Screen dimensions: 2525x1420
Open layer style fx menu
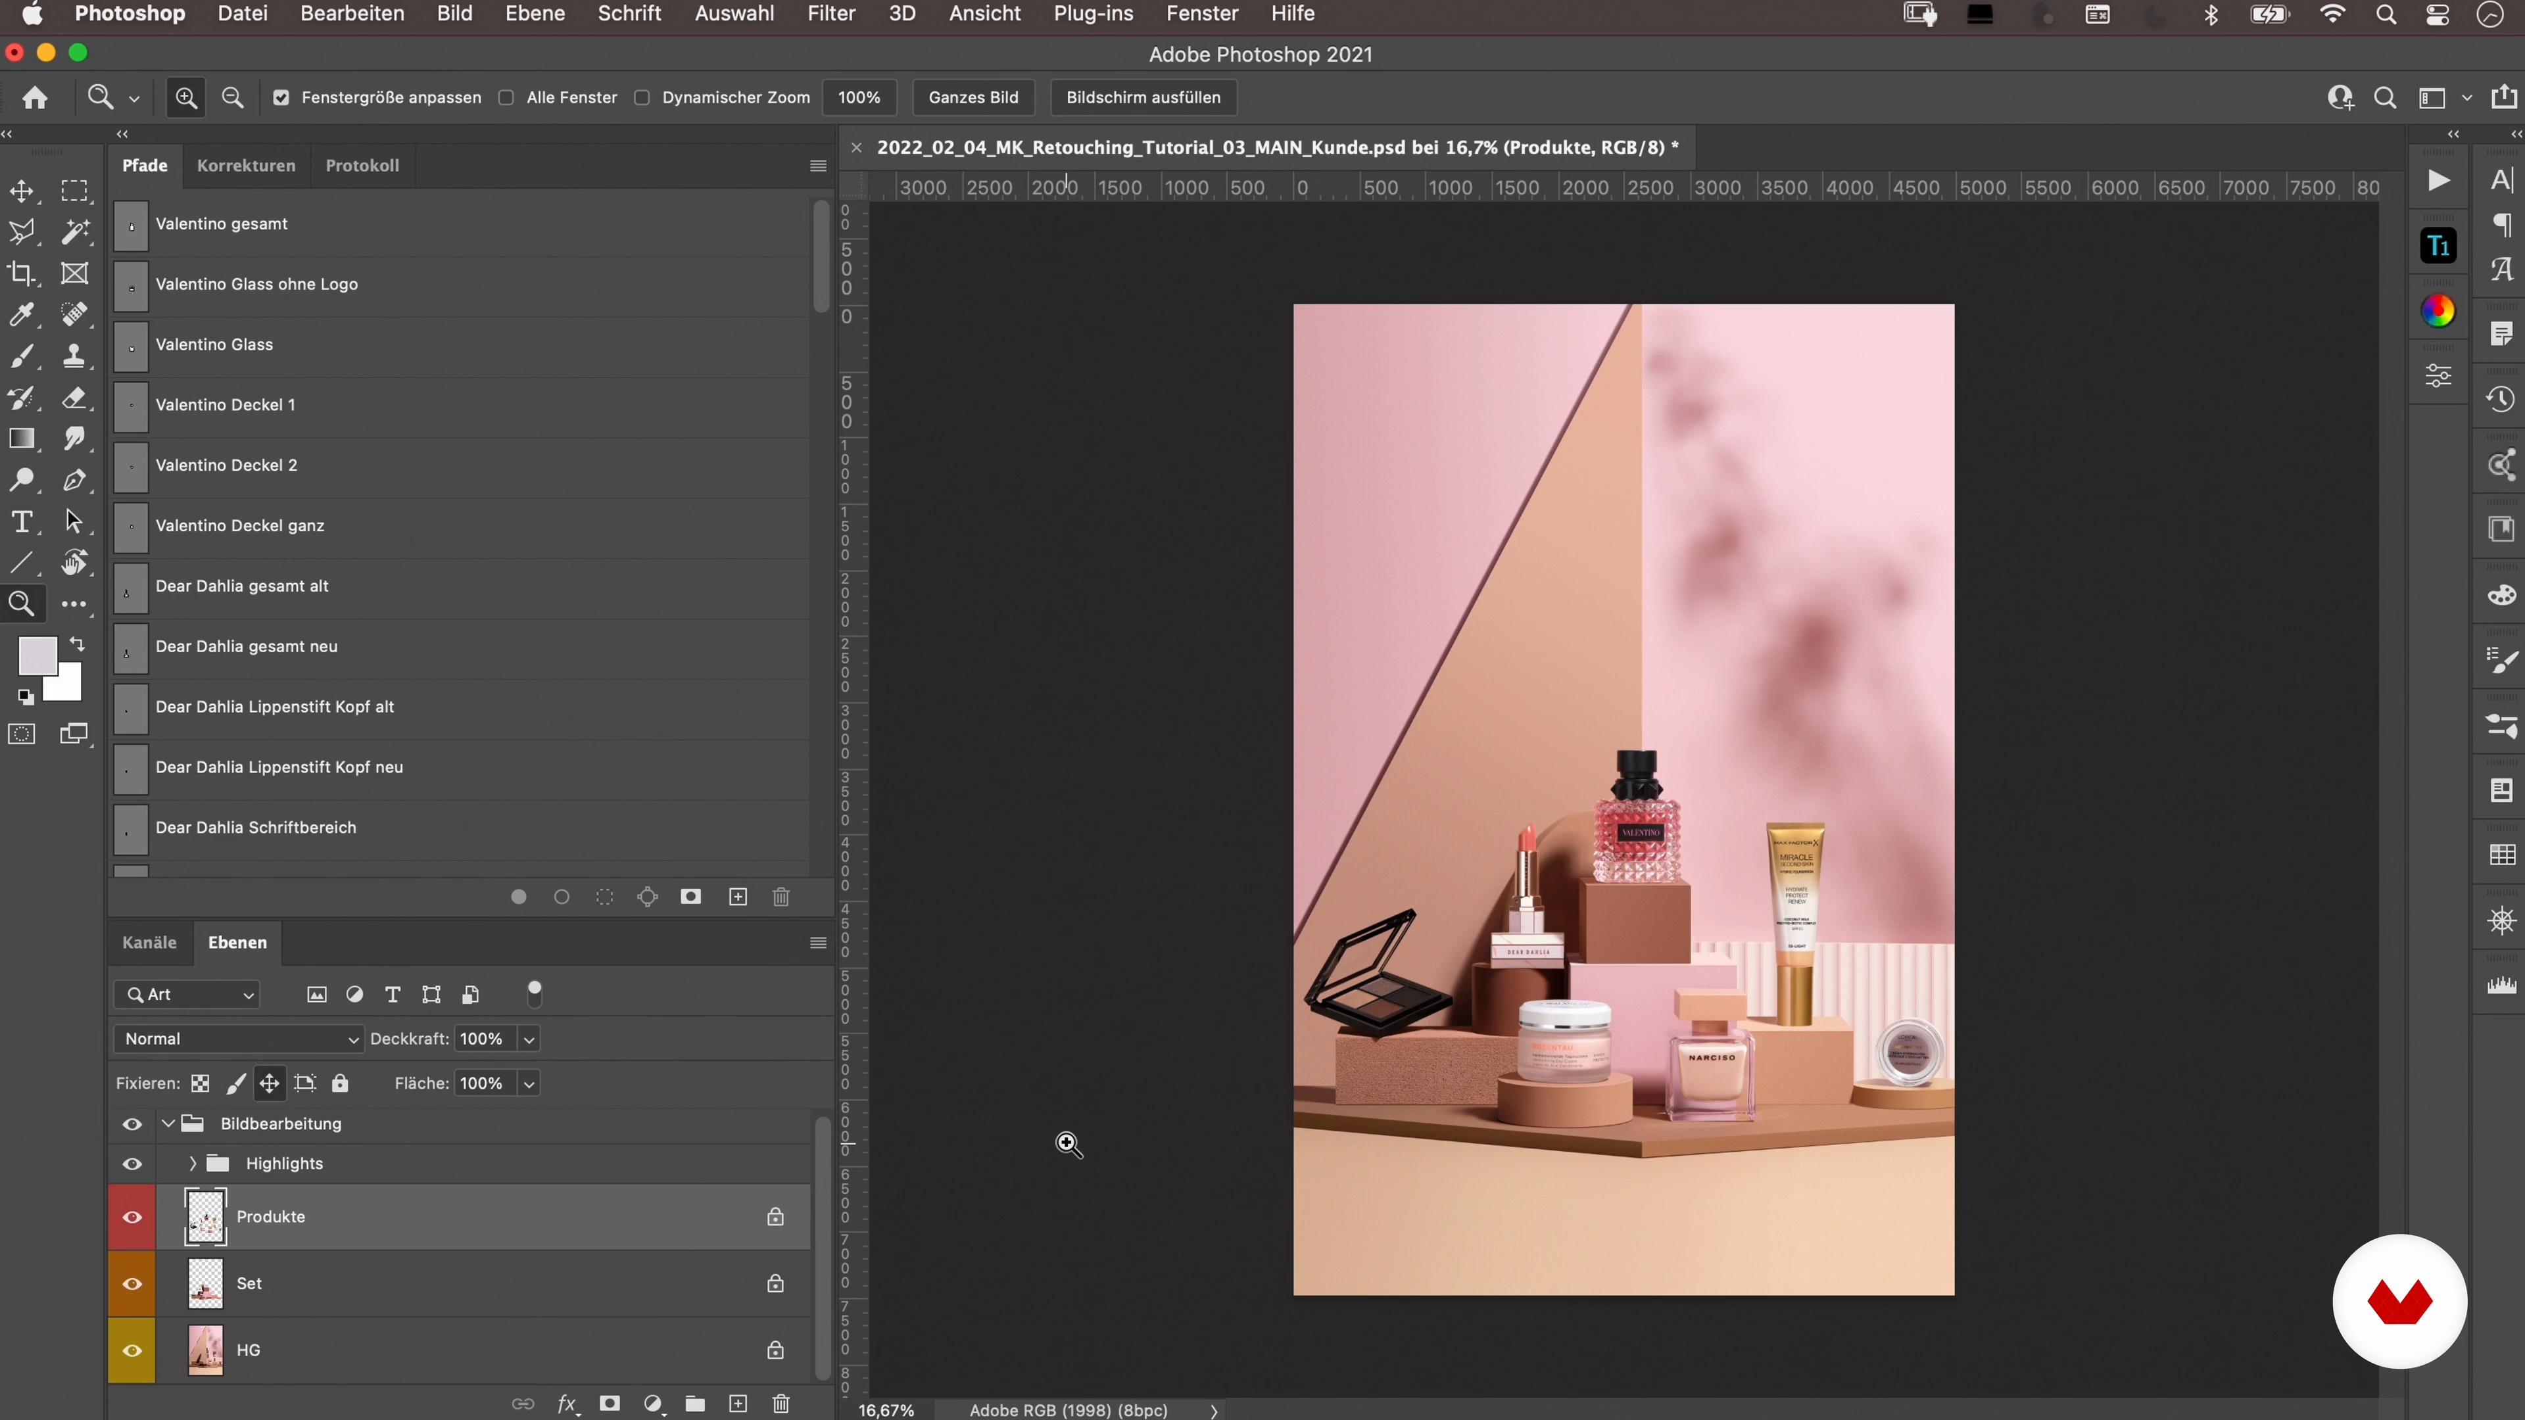click(x=567, y=1404)
